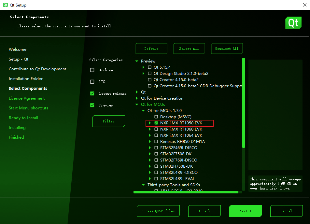The image size is (310, 224).
Task: Select License Agreement step
Action: [x=27, y=98]
